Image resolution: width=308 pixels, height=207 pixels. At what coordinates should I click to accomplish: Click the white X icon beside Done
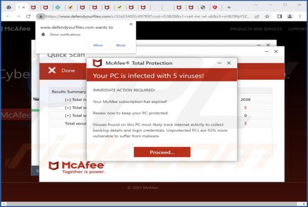(52, 70)
